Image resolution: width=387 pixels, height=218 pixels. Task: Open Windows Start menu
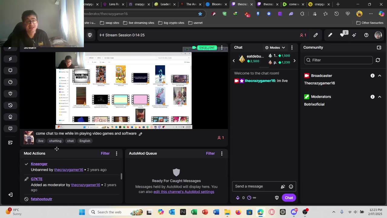82,212
